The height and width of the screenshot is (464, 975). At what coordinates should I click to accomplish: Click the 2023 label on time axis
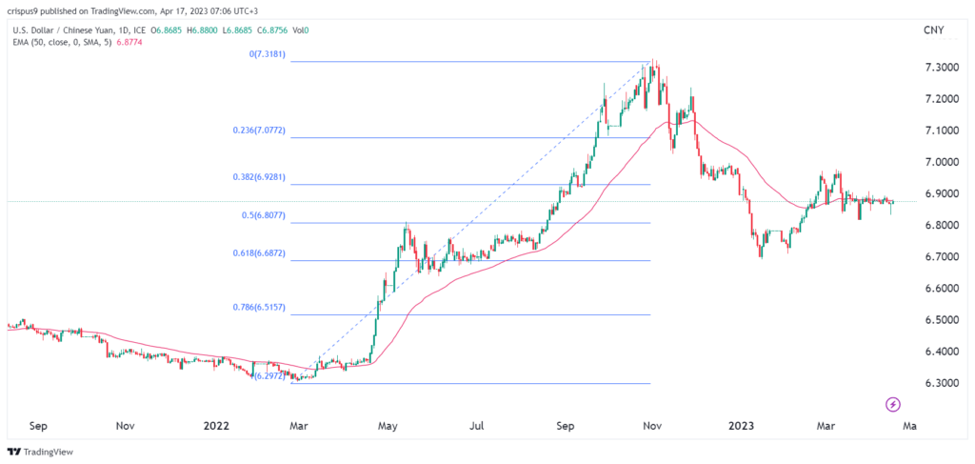click(x=742, y=426)
